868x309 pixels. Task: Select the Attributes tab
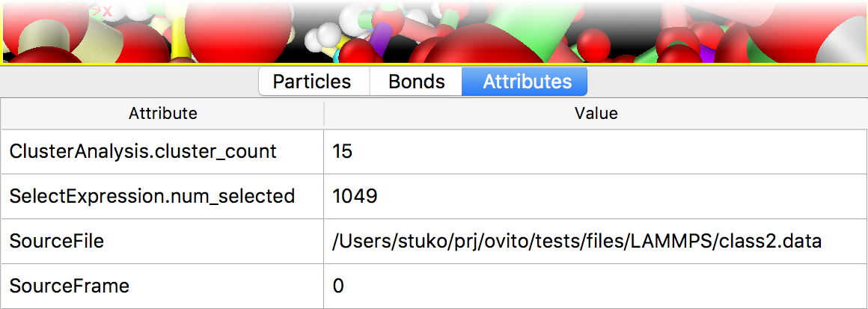click(527, 82)
